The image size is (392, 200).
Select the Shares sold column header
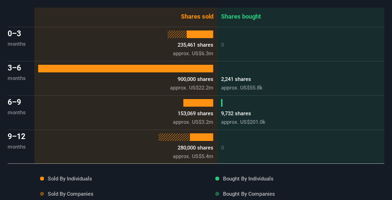(197, 17)
